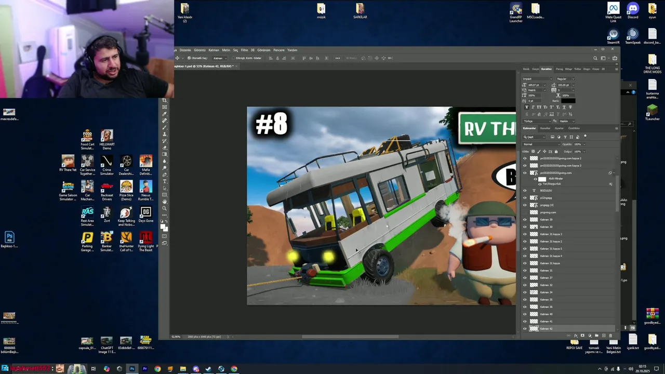
Task: Click the horizontal canvas scrollbar
Action: 351,337
